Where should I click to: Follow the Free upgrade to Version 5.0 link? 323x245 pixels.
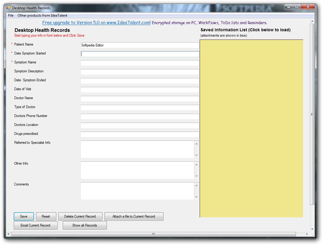pyautogui.click(x=96, y=23)
